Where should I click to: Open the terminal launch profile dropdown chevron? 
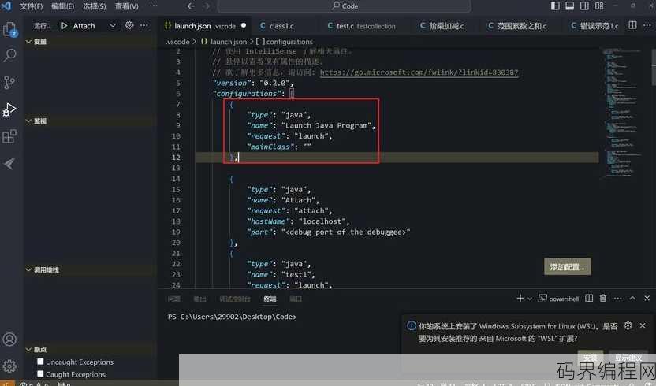click(x=530, y=299)
